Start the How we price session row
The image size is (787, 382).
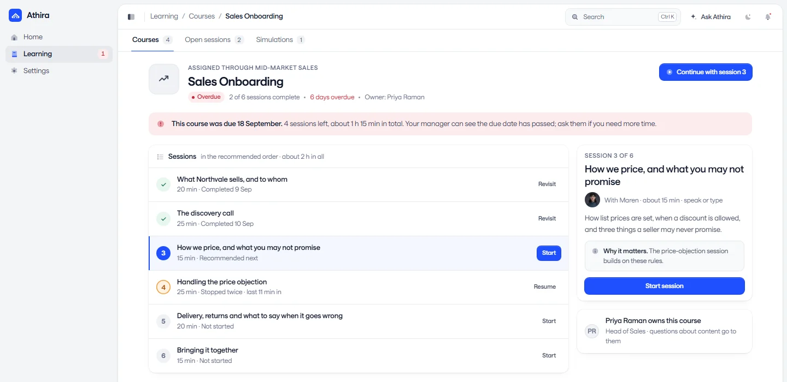[x=549, y=253]
